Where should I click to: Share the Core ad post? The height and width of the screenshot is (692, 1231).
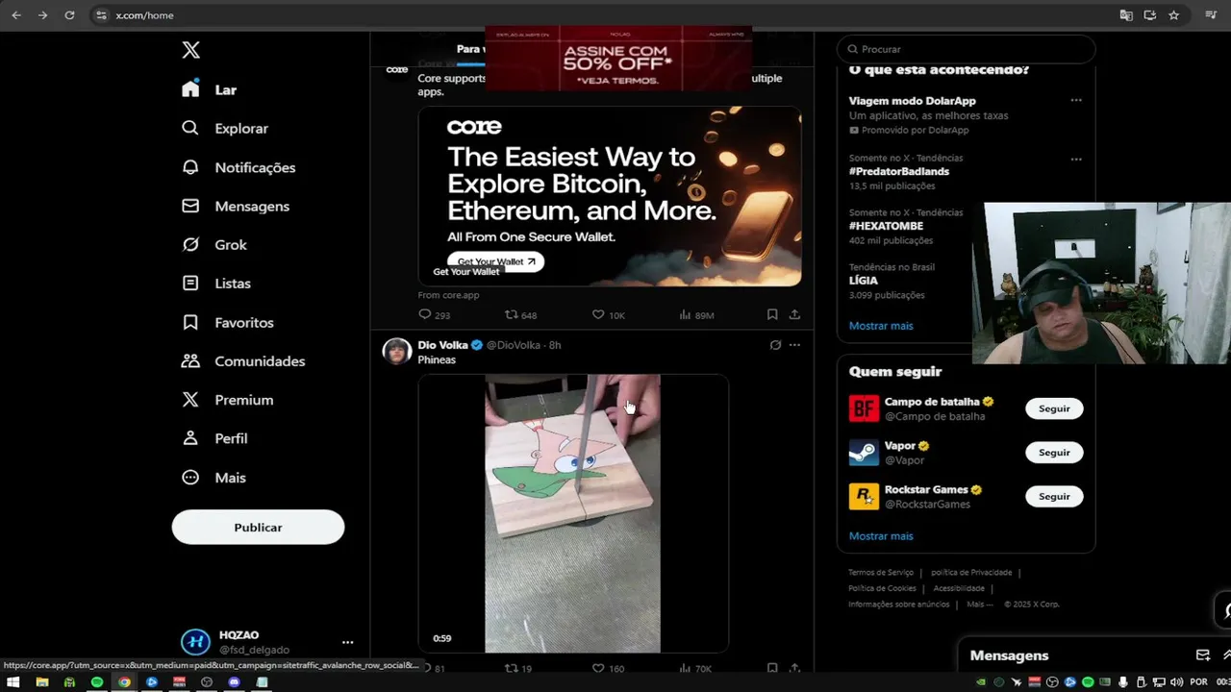click(794, 314)
